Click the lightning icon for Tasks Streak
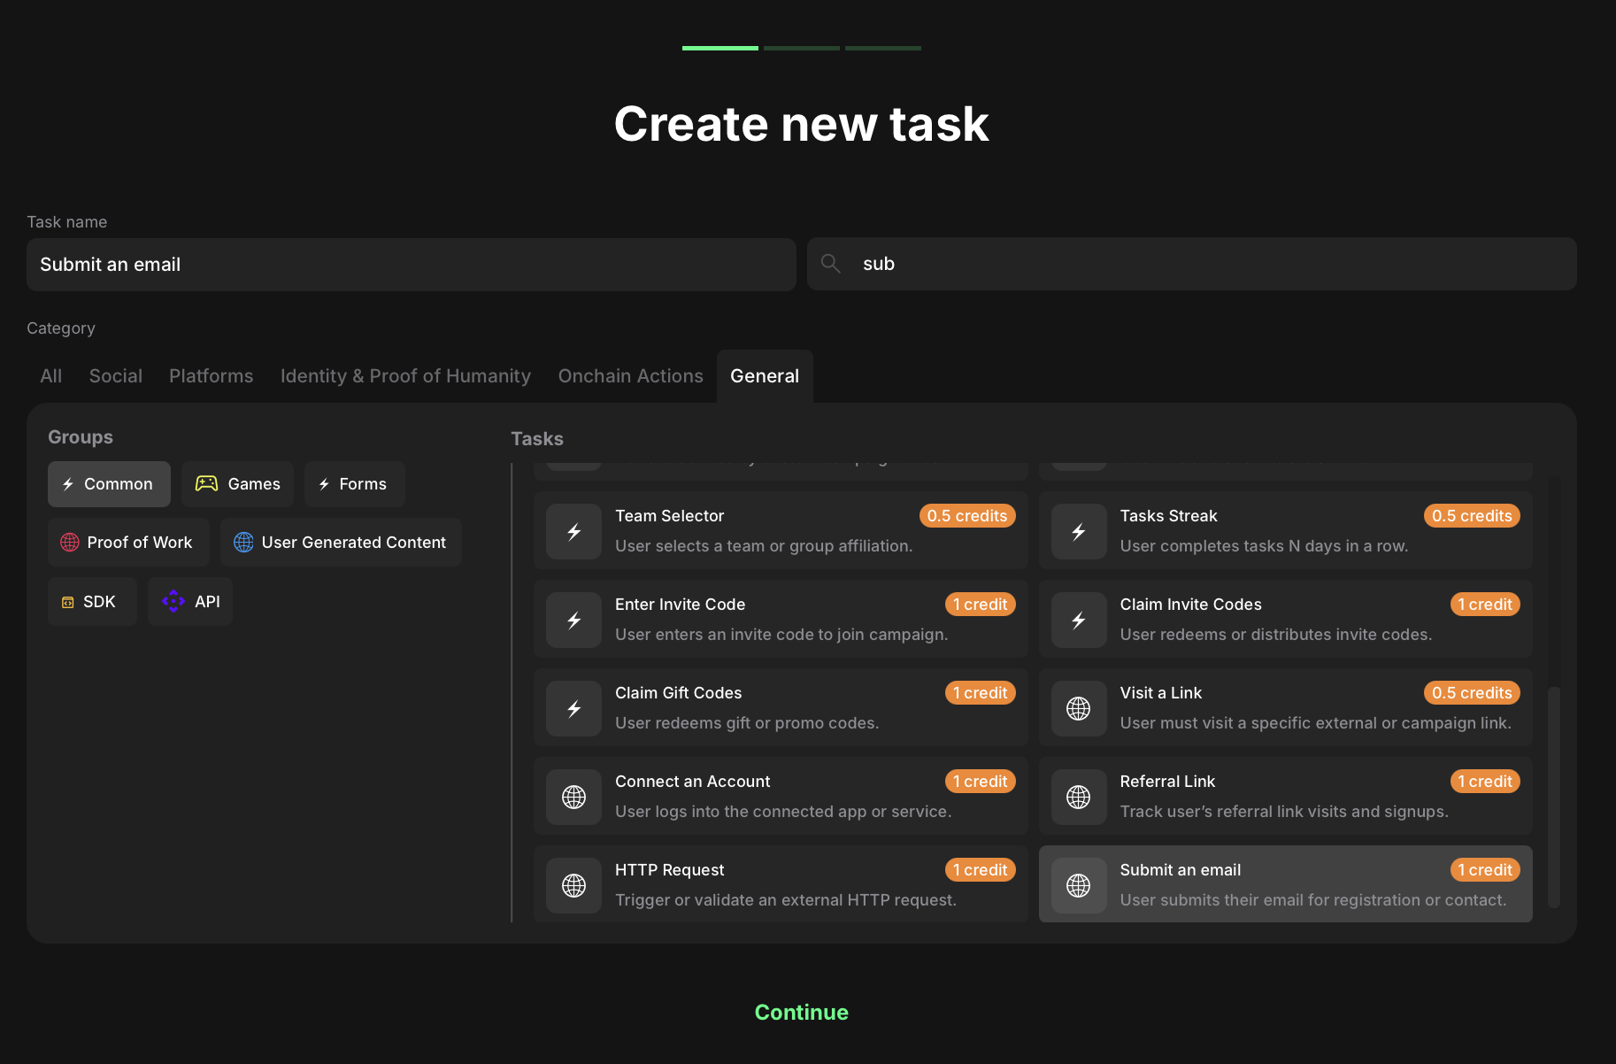The height and width of the screenshot is (1064, 1616). (x=1078, y=531)
